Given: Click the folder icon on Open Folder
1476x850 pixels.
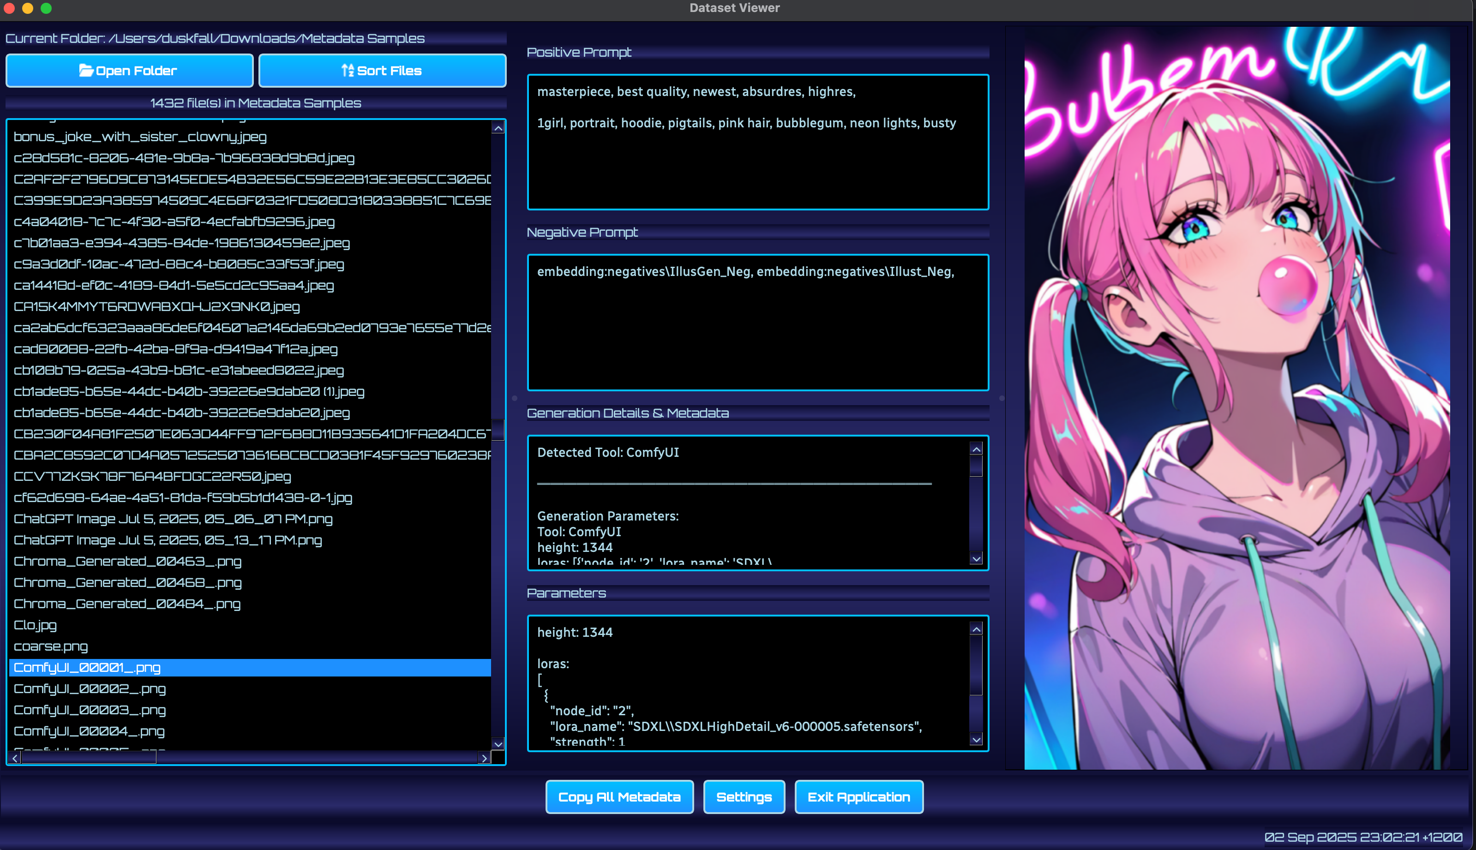Looking at the screenshot, I should coord(86,71).
